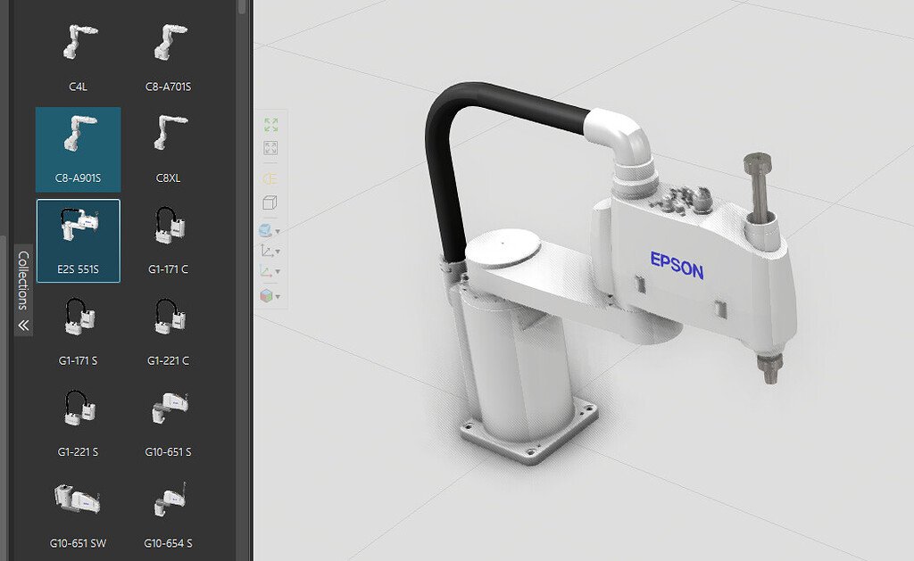Click the colored view cube icon

pos(266,296)
